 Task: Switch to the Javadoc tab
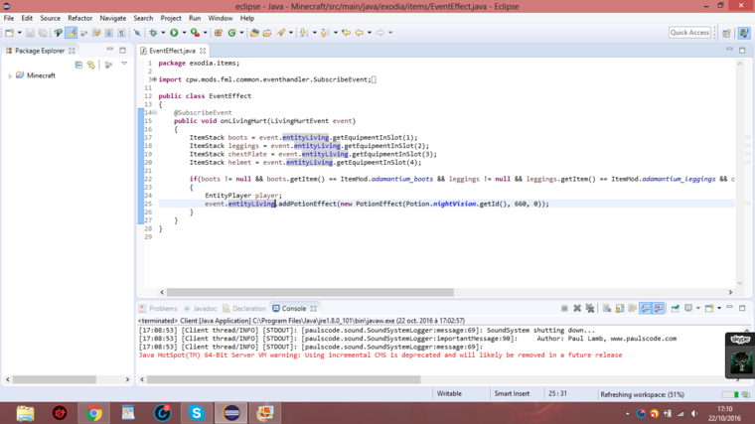205,309
